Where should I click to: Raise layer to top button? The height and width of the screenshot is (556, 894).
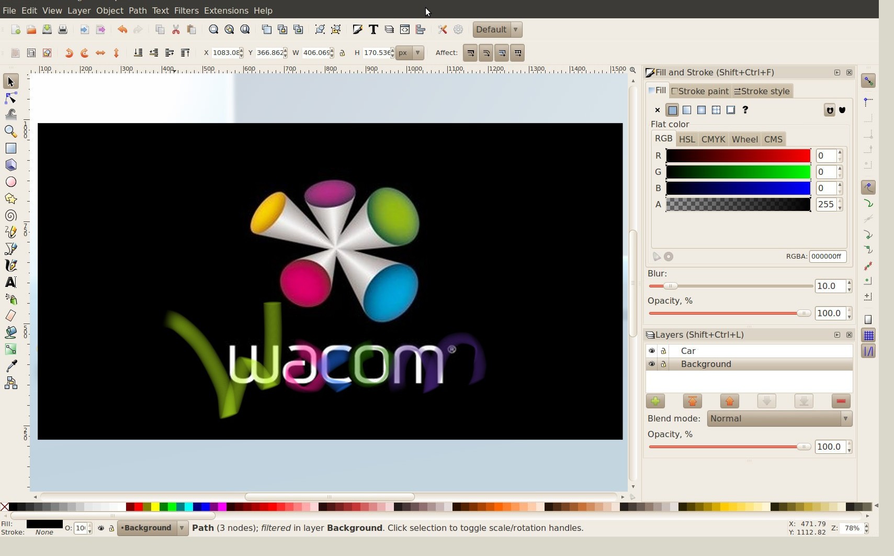pyautogui.click(x=692, y=401)
